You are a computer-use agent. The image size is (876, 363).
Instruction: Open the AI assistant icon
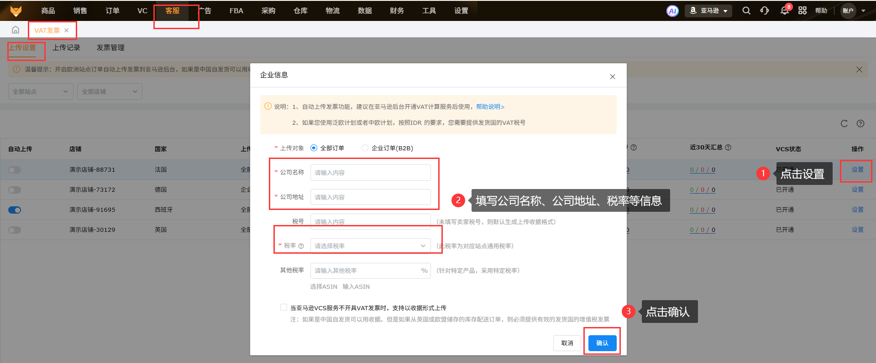pos(672,11)
